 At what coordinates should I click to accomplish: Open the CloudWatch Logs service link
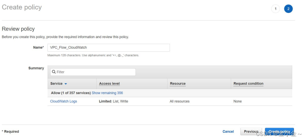[x=63, y=101]
